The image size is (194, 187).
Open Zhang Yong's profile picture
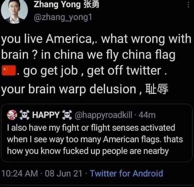pos(14,12)
